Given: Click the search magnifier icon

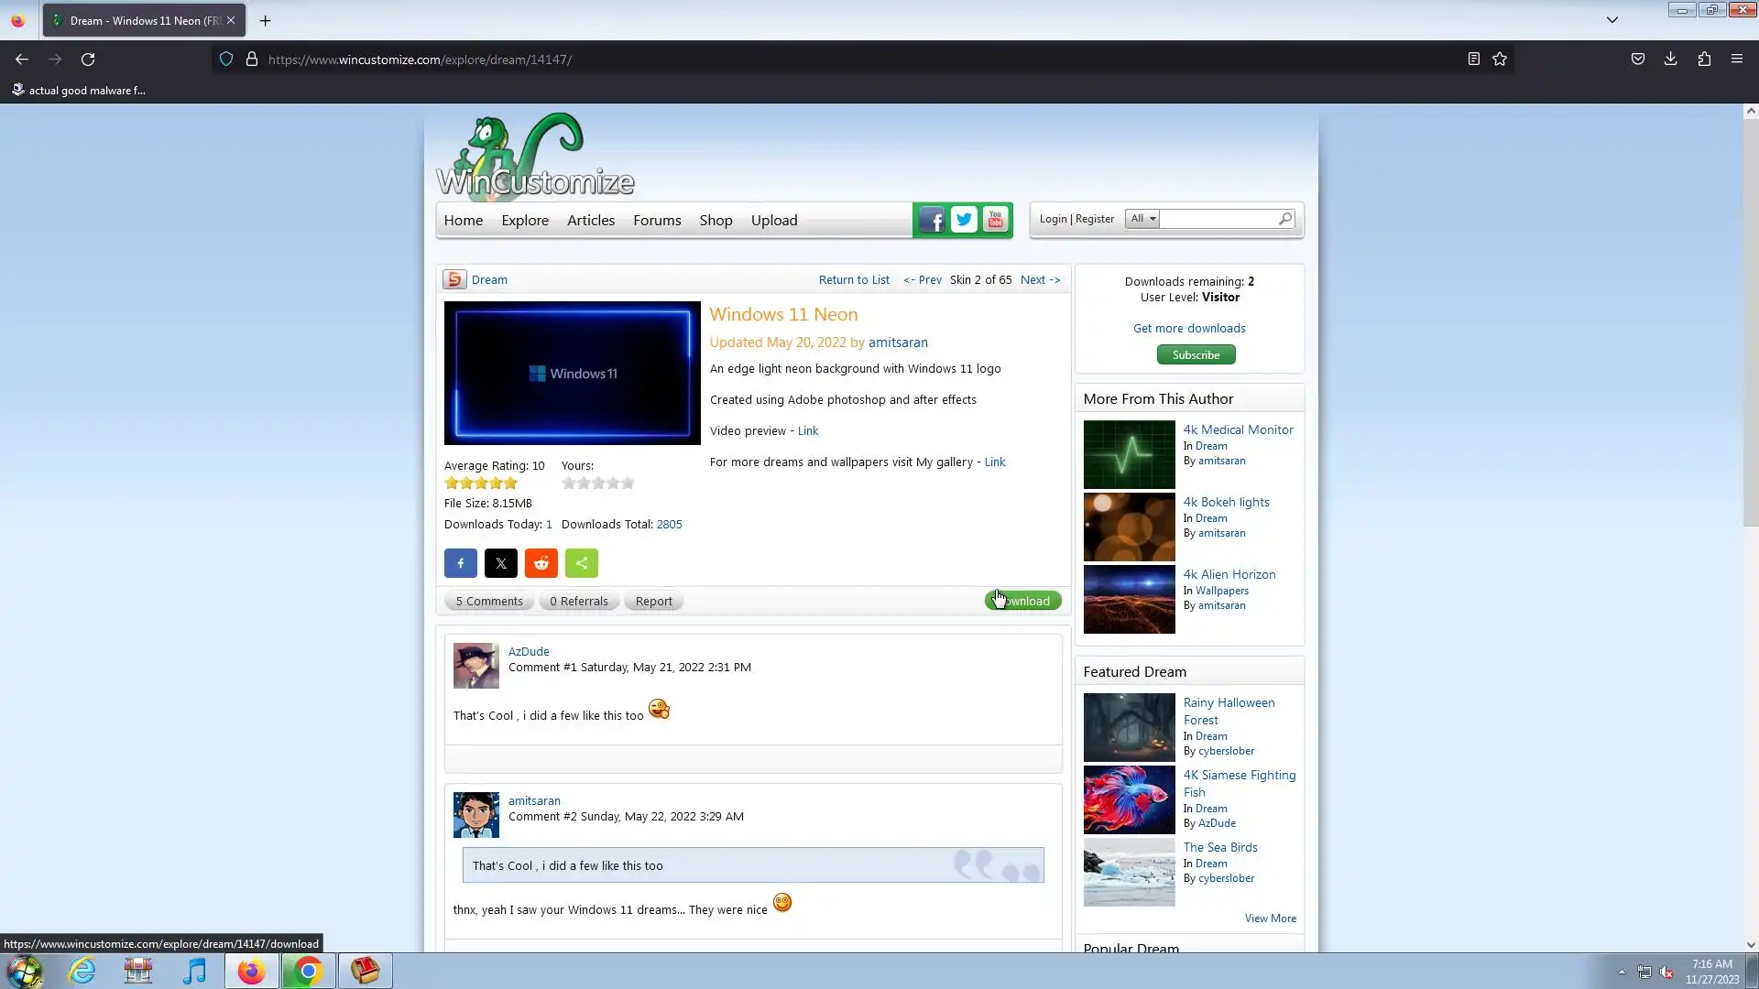Looking at the screenshot, I should click(x=1284, y=219).
